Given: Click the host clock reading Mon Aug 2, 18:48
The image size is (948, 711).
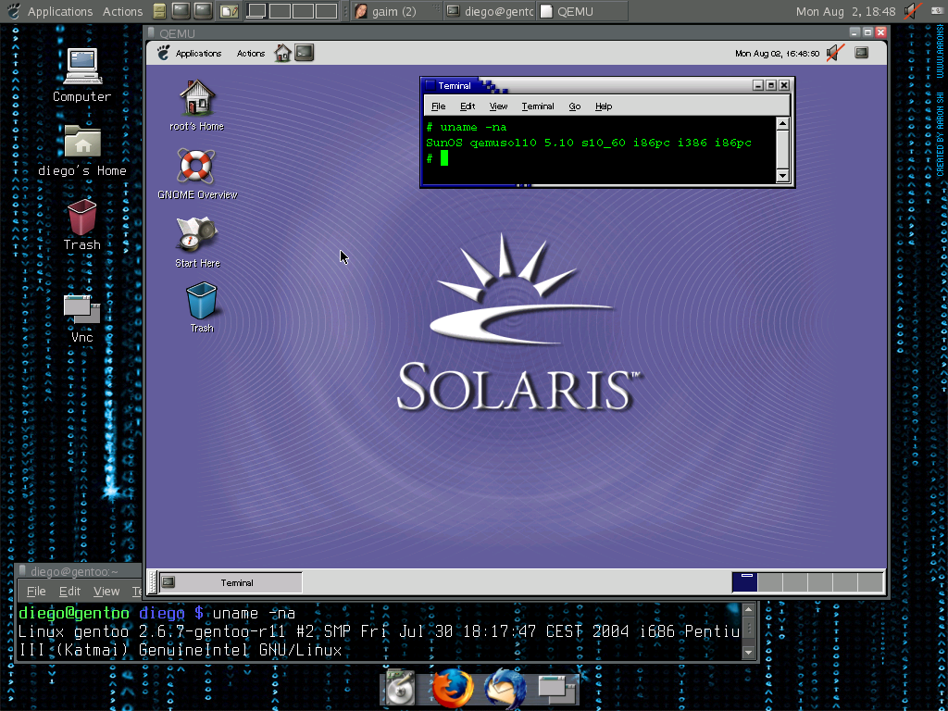Looking at the screenshot, I should tap(845, 11).
